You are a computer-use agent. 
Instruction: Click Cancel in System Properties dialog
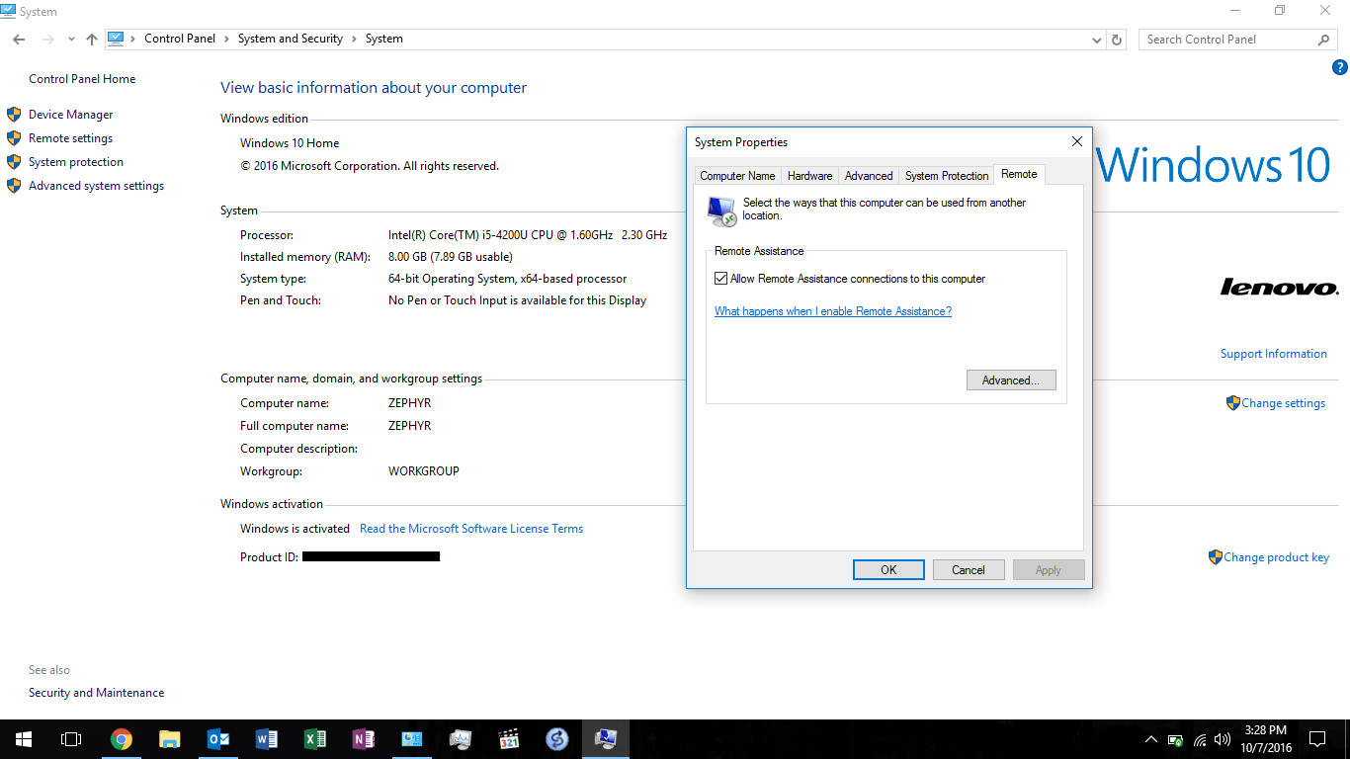[x=969, y=570]
